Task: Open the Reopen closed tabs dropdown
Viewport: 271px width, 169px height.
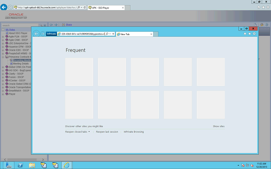Action: coord(77,132)
